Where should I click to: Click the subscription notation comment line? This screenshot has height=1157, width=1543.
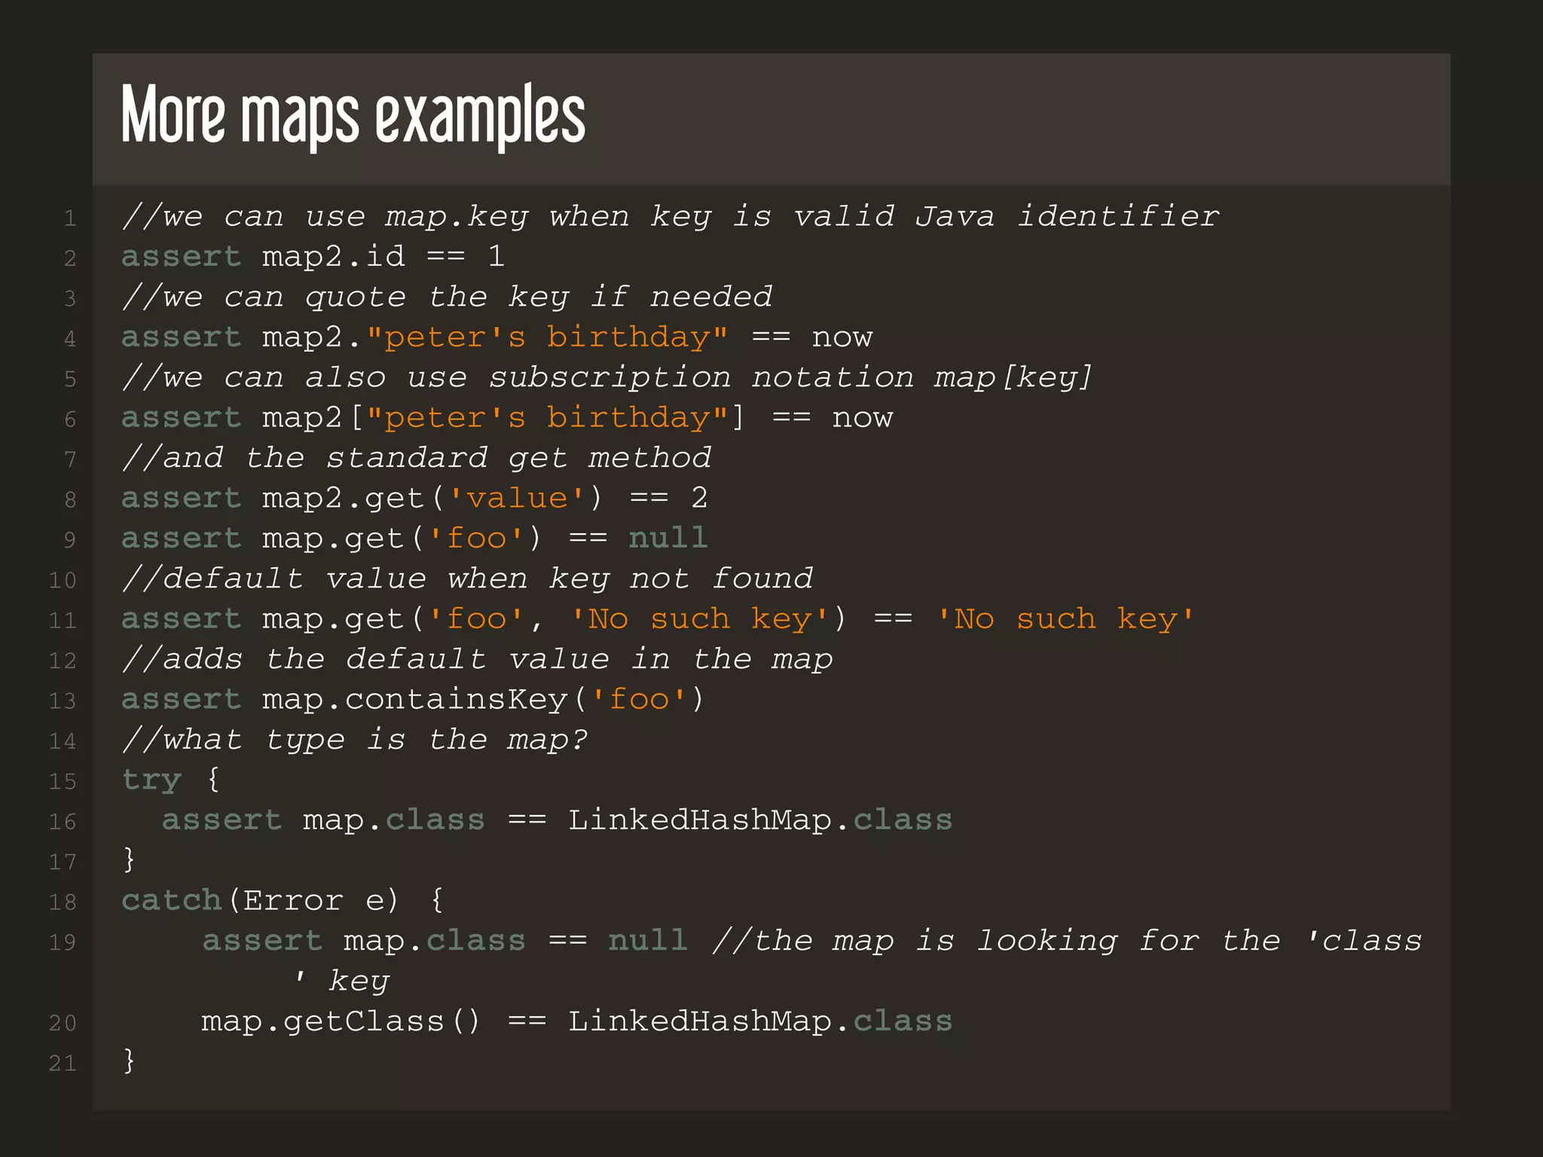pos(607,377)
